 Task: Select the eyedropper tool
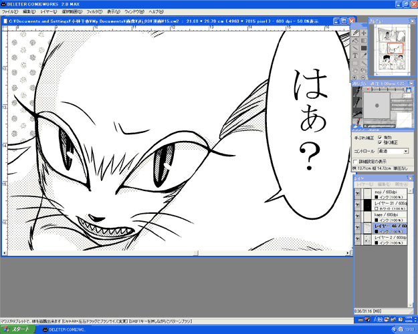coord(364,55)
